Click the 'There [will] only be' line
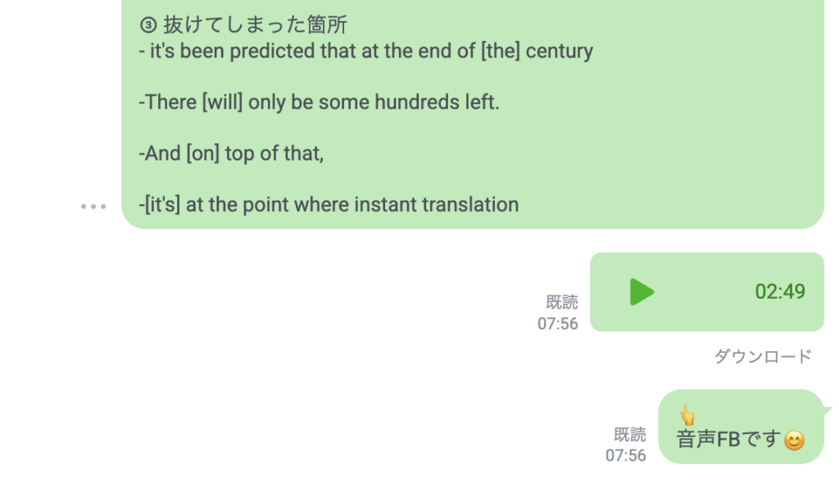The height and width of the screenshot is (483, 839). 319,102
